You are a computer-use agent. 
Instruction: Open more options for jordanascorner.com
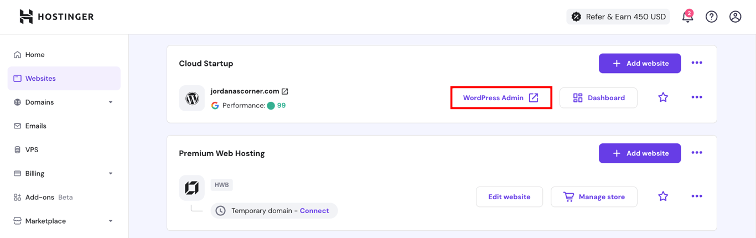tap(697, 97)
